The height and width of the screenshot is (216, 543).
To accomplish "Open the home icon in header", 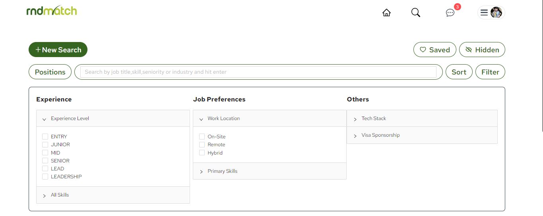I will [386, 13].
